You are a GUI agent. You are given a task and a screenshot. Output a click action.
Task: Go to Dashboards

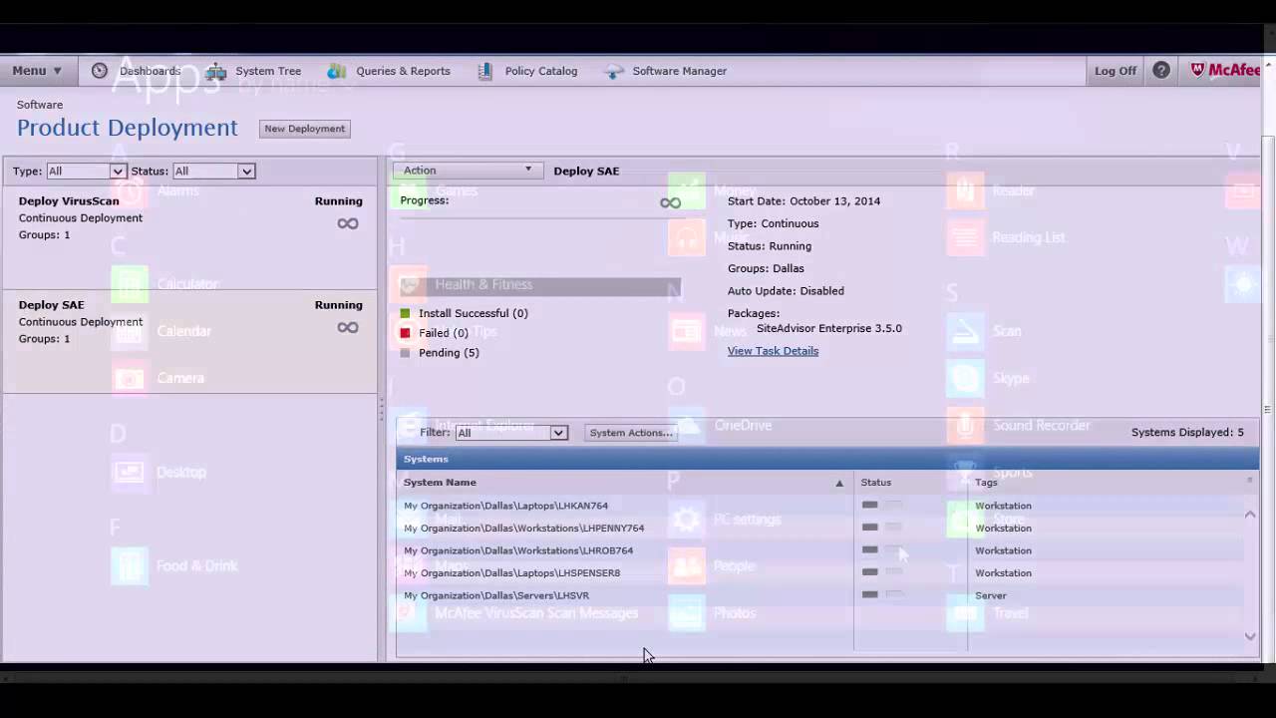(150, 71)
